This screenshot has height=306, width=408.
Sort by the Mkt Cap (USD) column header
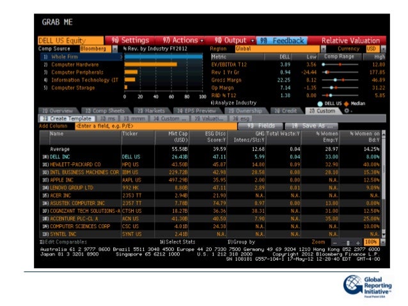[x=172, y=137]
